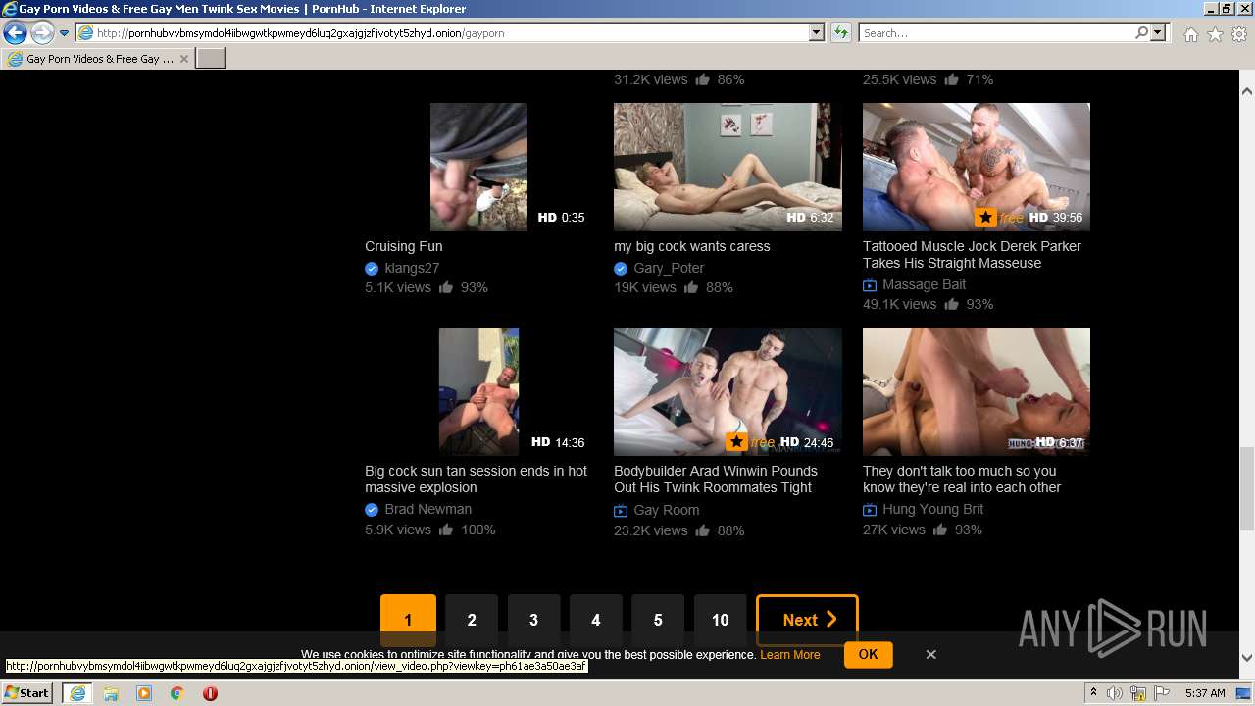Click the vertical scrollbar up arrow
This screenshot has width=1255, height=706.
1246,90
